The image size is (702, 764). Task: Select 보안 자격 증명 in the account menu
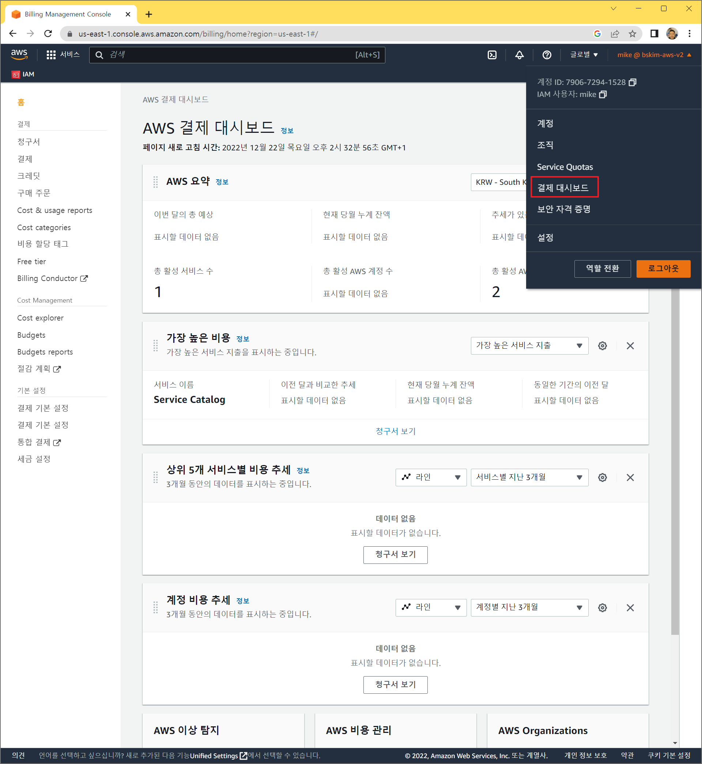(563, 209)
